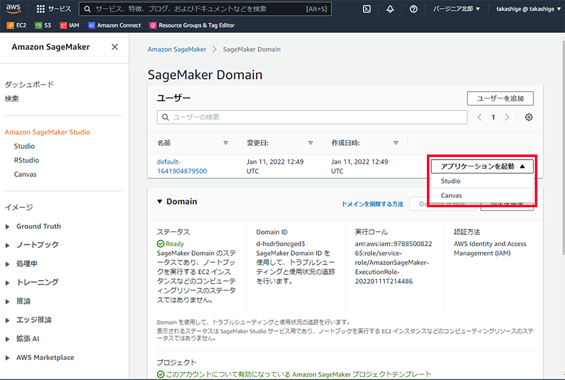Click the search magnifier in the top bar
Viewport: 565px width, 380px height.
[87, 9]
